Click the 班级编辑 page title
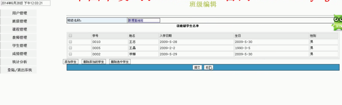The width and height of the screenshot is (342, 105). click(x=203, y=5)
